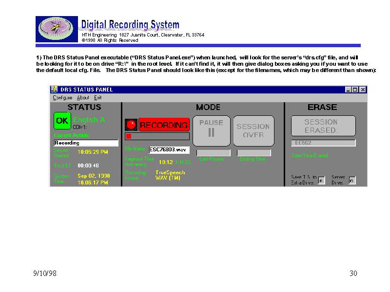Click the green OK status indicator
The image size is (390, 292).
point(62,121)
